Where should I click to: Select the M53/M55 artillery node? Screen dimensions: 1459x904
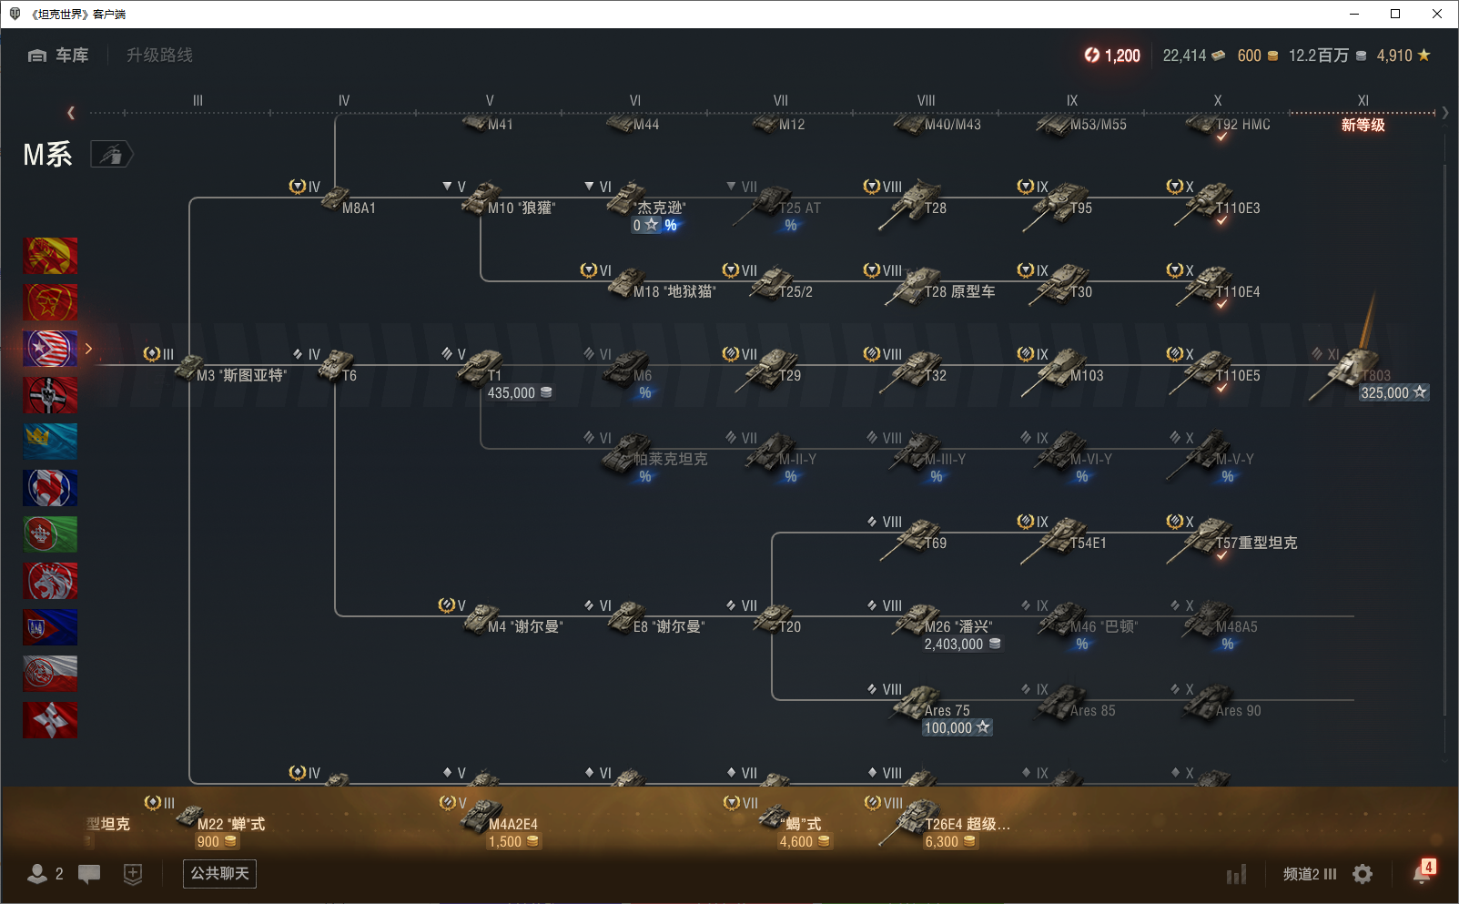point(1081,126)
